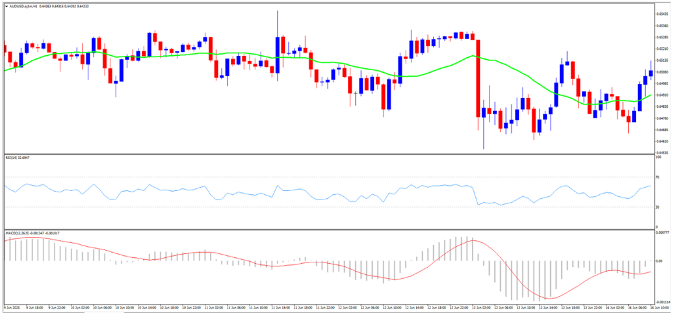
Task: Click the RSI 70 level dotted line
Action: coord(325,177)
